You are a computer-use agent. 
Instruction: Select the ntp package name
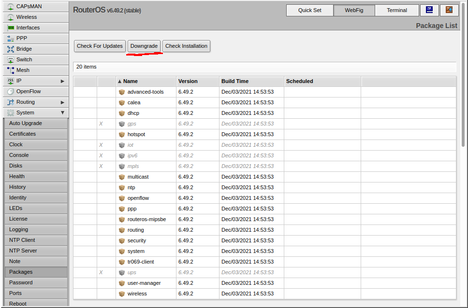click(132, 188)
